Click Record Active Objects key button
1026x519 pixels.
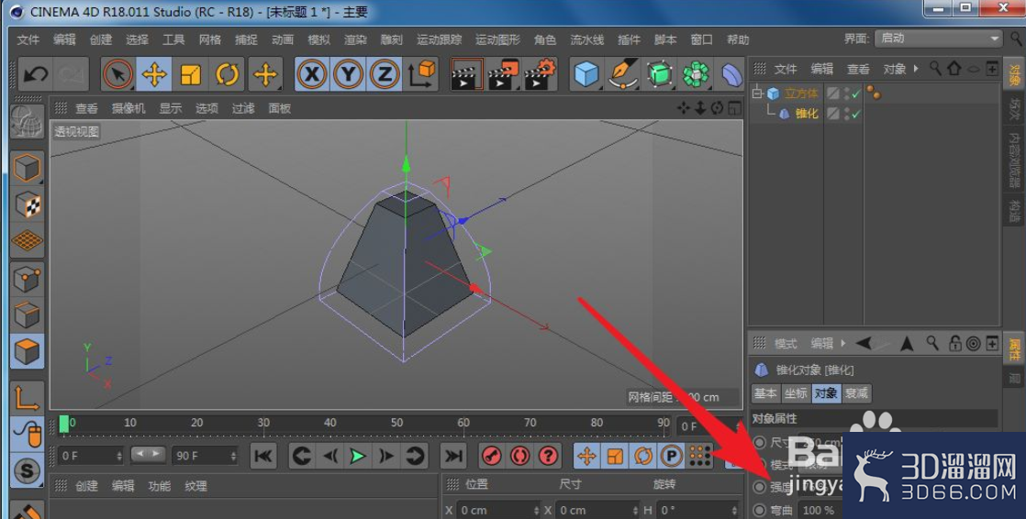[491, 456]
